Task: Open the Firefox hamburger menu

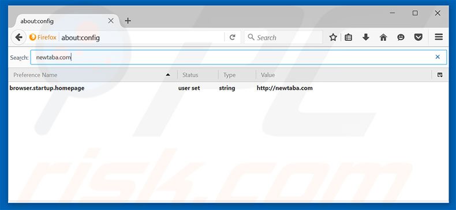Action: pos(439,37)
